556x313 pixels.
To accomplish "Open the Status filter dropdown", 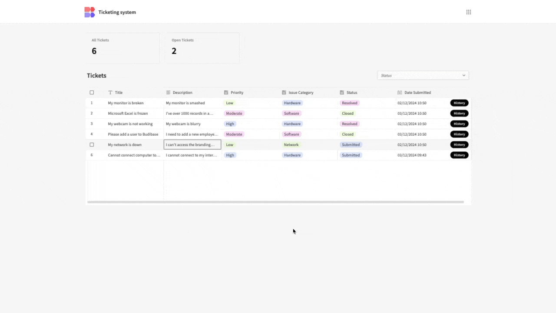I will [422, 75].
